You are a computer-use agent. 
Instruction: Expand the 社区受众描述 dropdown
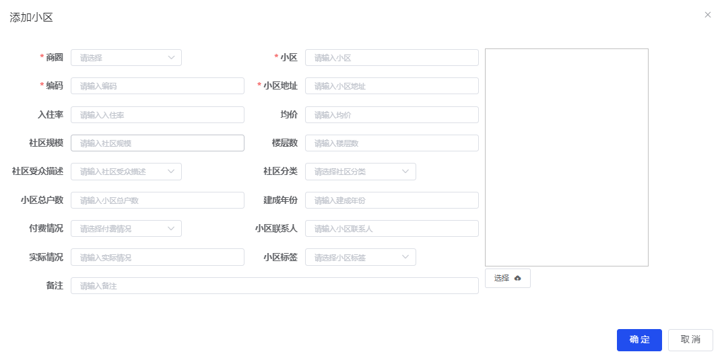pyautogui.click(x=126, y=172)
